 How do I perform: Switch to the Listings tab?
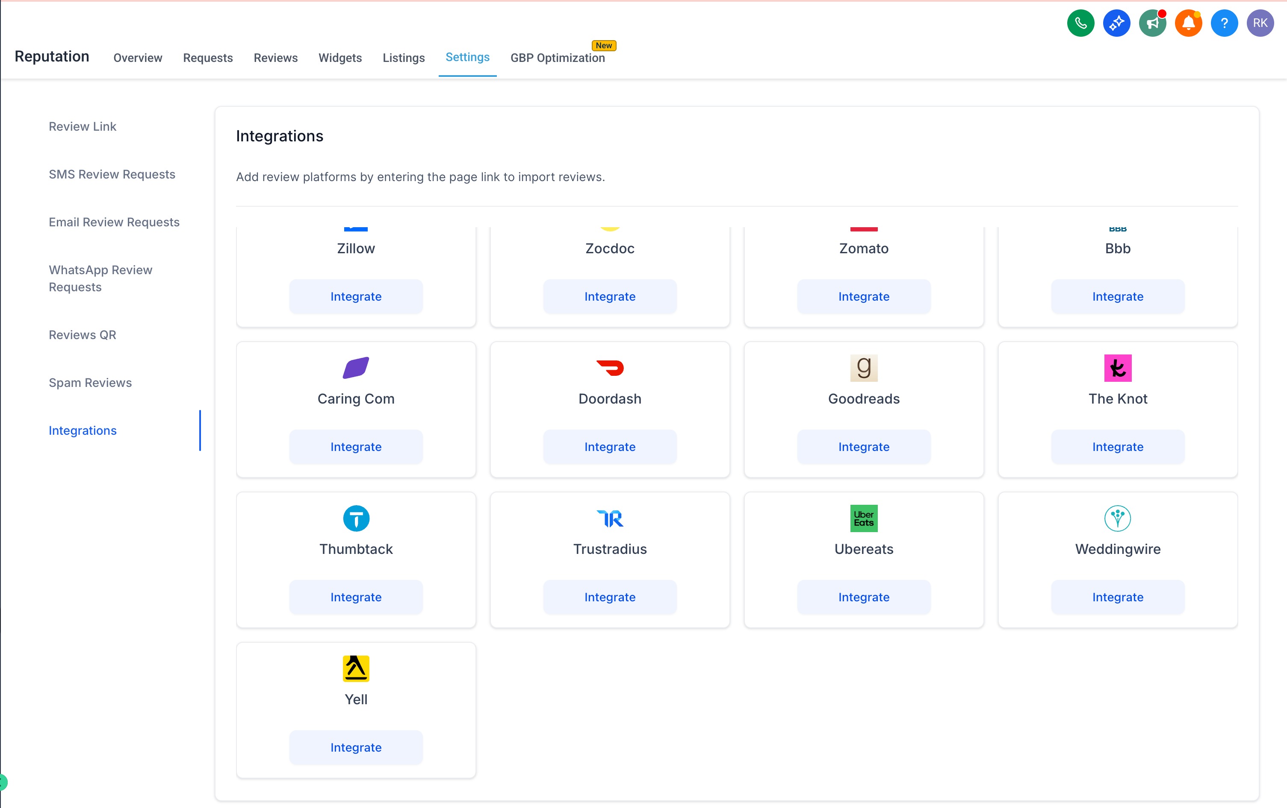click(404, 58)
